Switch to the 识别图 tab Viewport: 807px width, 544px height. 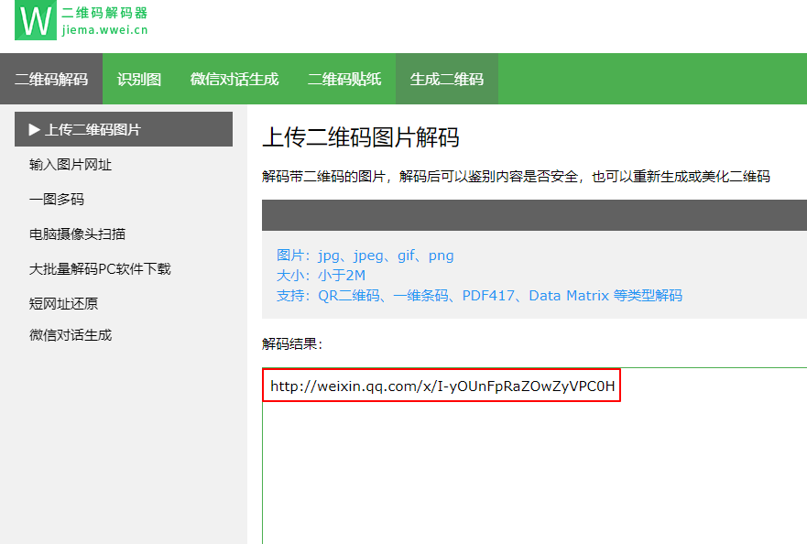[x=139, y=80]
